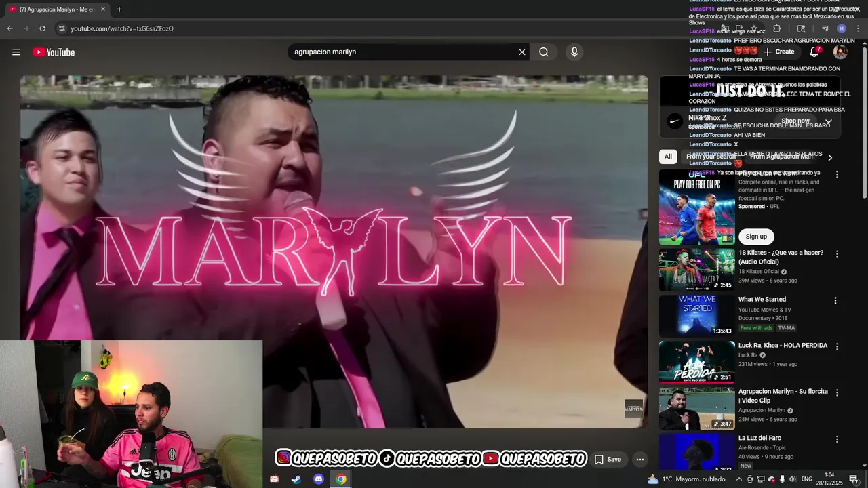Screen dimensions: 868x488
Task: Open La Luz del Faro title link
Action: (x=759, y=438)
